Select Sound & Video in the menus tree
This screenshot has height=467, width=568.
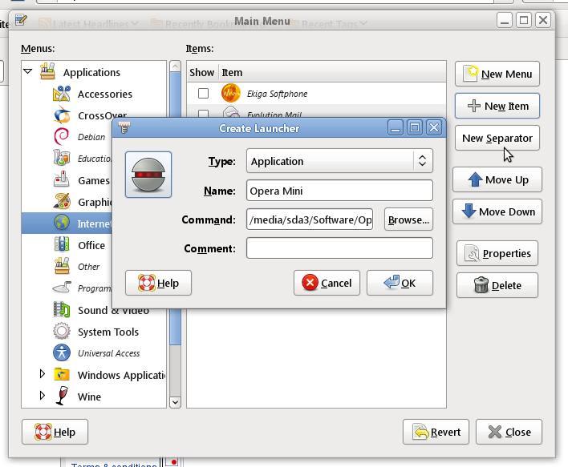point(113,310)
